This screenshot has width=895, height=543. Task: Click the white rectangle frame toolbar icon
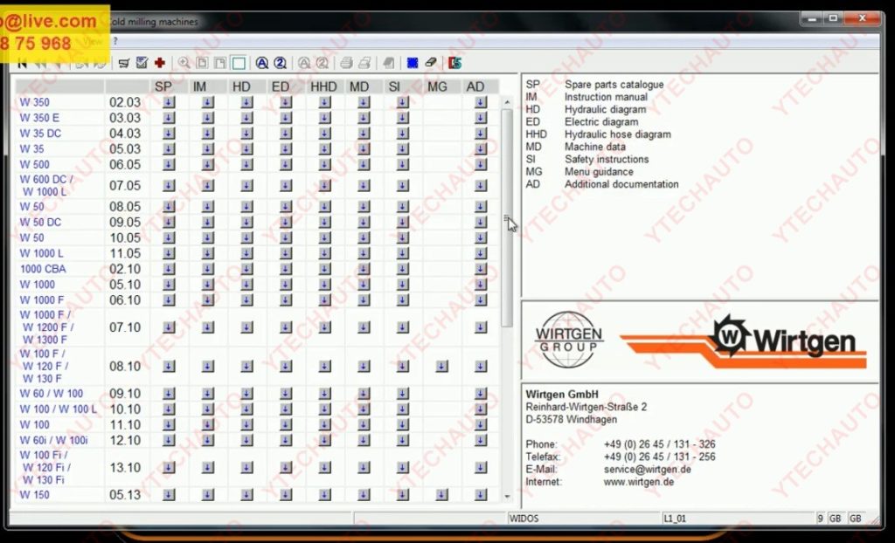point(239,63)
